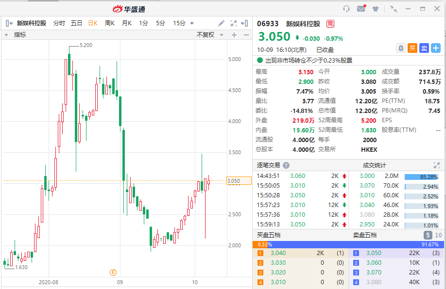
Task: Click bid level 4 price 3.010
Action: click(278, 282)
